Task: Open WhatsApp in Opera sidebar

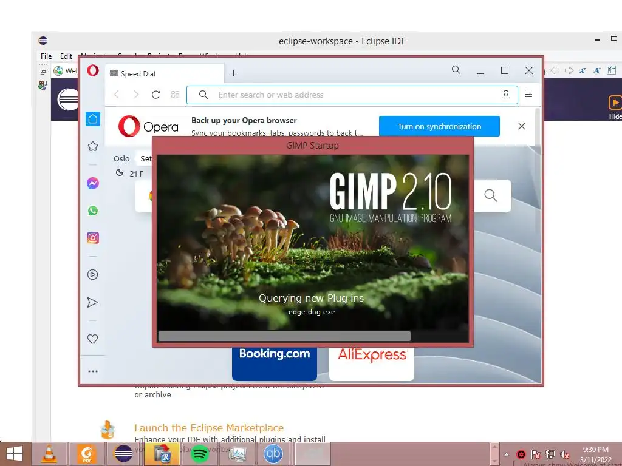Action: click(x=93, y=211)
